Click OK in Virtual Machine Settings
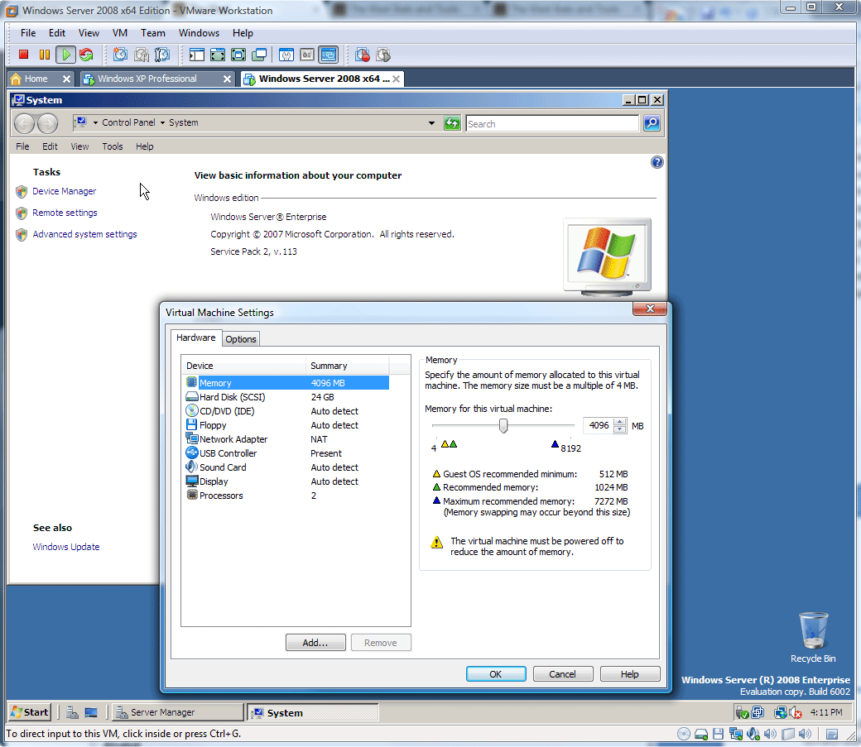This screenshot has height=747, width=861. (496, 674)
